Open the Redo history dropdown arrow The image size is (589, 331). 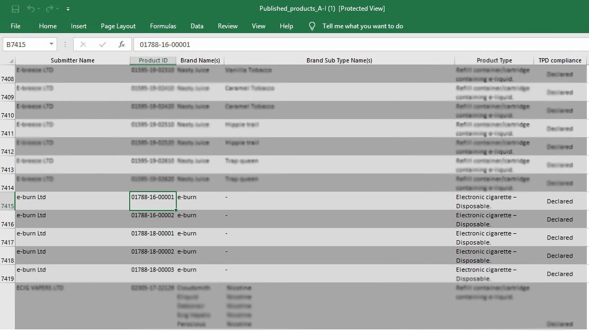[x=57, y=9]
